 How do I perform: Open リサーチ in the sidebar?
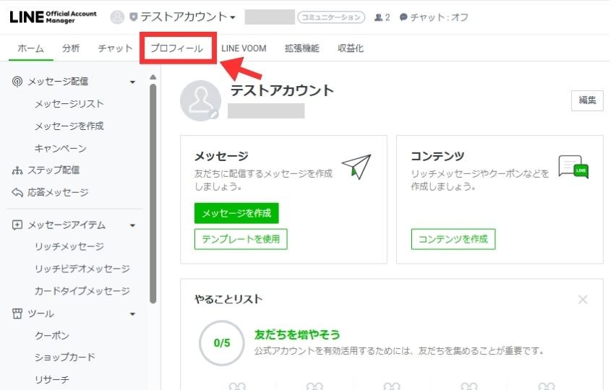pos(52,379)
